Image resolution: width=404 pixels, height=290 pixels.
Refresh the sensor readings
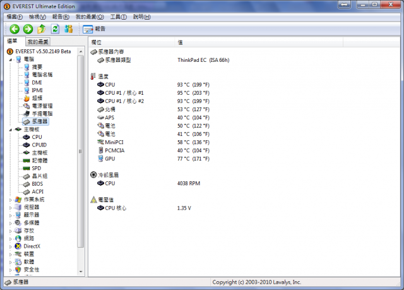pos(55,29)
